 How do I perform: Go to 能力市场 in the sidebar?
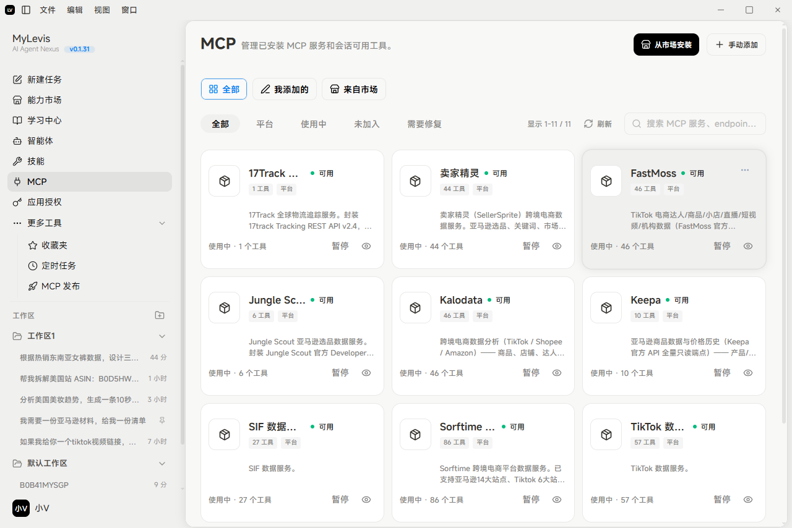(90, 100)
